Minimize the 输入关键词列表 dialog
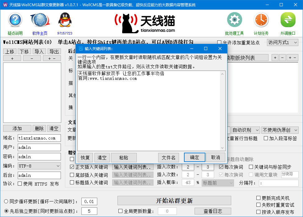303x217 pixels. [x=192, y=48]
